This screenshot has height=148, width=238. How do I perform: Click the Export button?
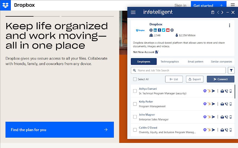click(195, 79)
